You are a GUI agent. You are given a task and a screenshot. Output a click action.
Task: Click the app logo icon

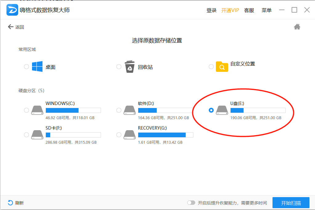[12, 10]
